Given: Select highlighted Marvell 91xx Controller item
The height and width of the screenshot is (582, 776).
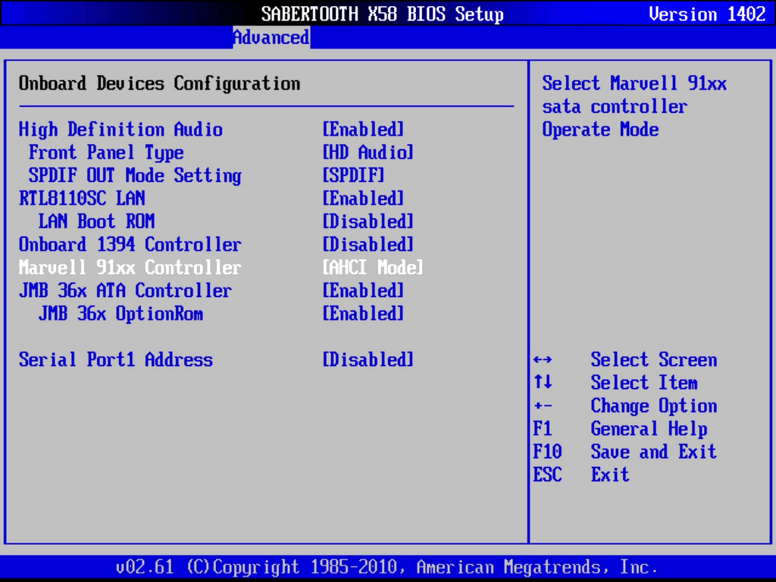Looking at the screenshot, I should pos(130,268).
